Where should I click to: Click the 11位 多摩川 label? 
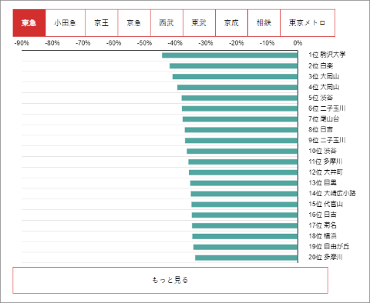[x=325, y=161]
